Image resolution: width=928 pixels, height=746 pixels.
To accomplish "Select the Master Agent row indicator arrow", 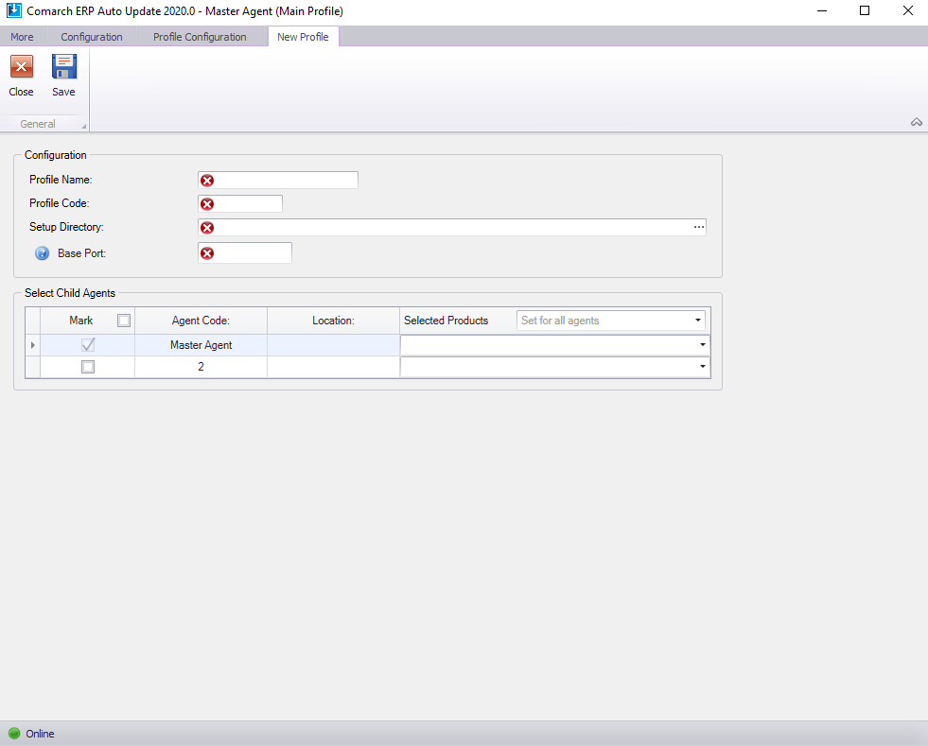I will click(32, 345).
